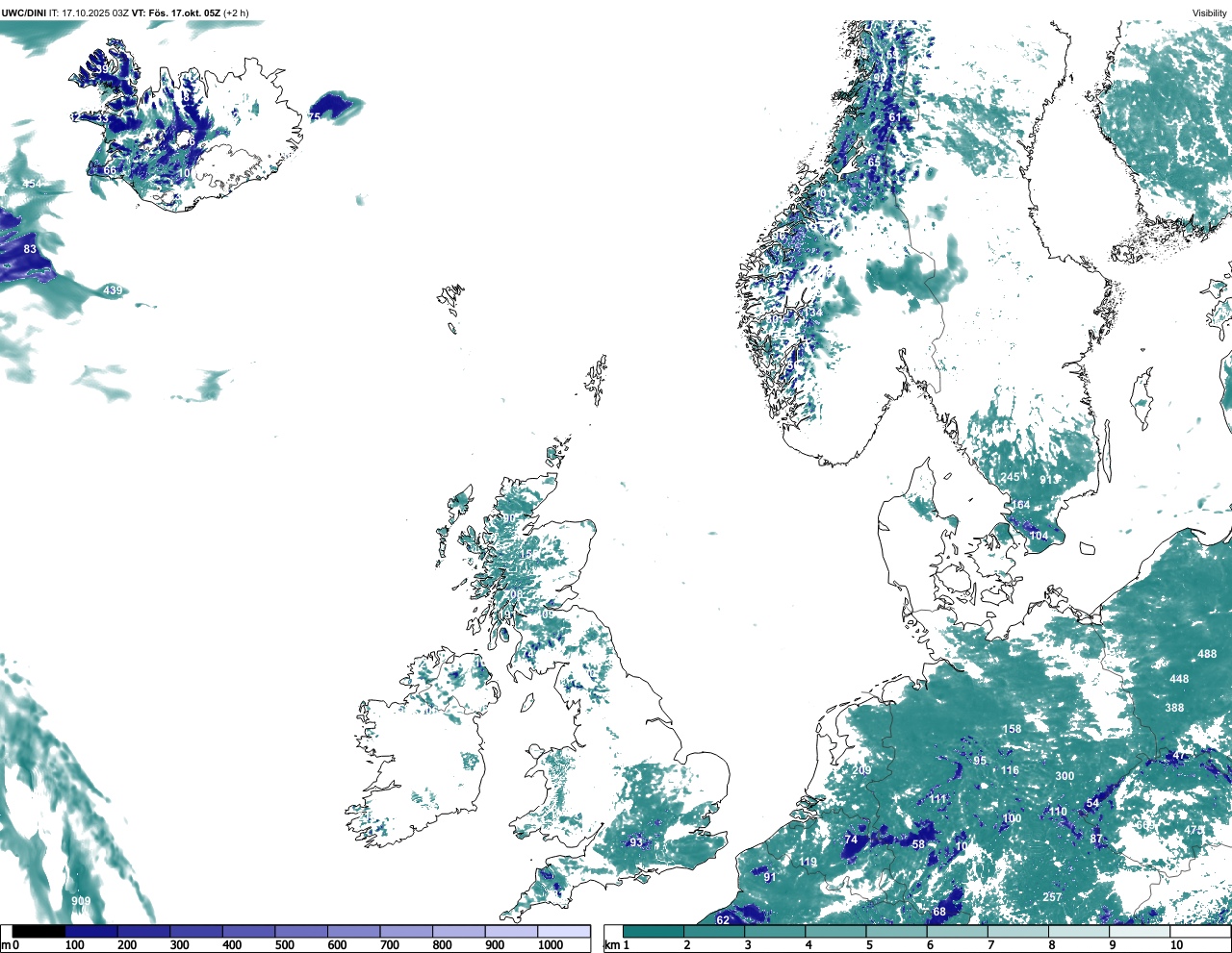Click the '300' value over eastern Germany
1232x953 pixels.
1065,776
